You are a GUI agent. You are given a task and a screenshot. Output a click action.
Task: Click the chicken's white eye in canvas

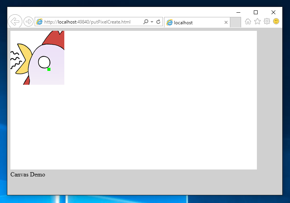[44, 62]
